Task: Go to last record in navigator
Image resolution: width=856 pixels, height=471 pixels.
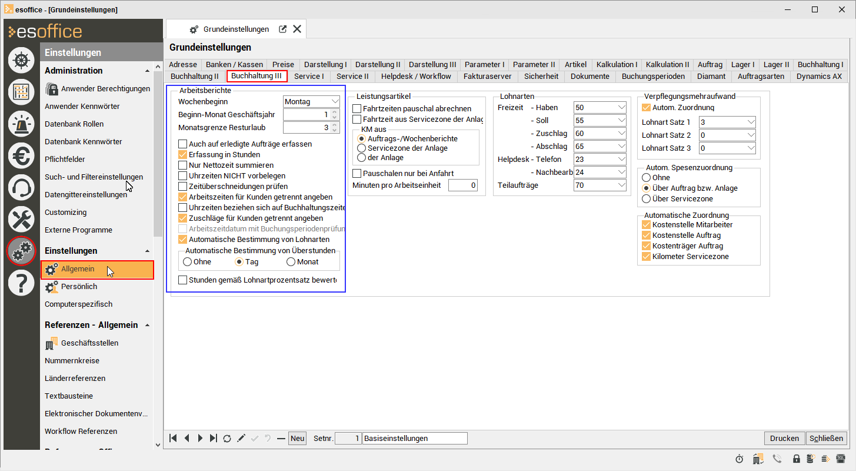Action: (214, 438)
